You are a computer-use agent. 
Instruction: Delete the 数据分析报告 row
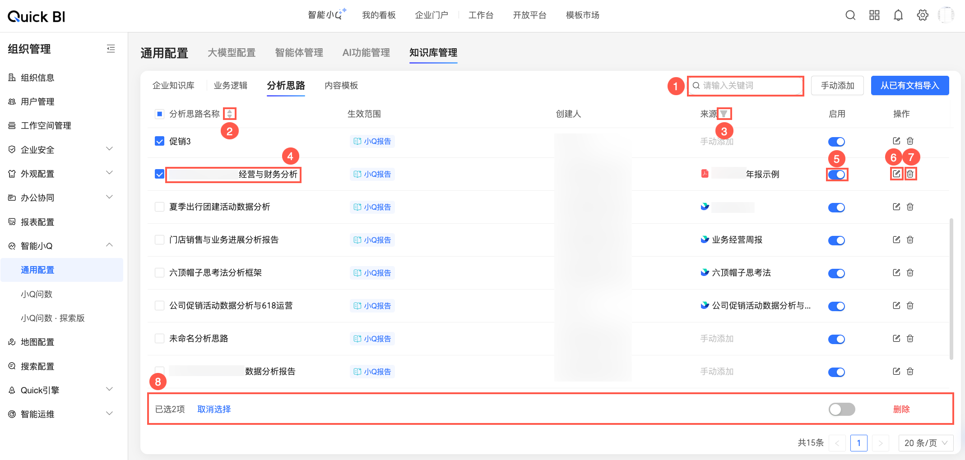910,371
